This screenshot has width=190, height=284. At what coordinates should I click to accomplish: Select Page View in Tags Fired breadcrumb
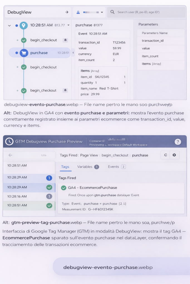[x=89, y=155]
